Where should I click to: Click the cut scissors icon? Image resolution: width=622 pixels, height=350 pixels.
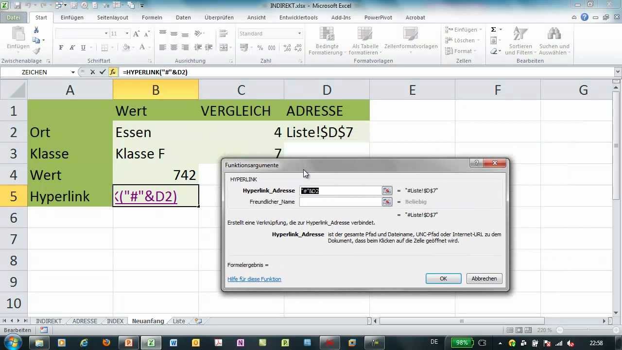36,31
